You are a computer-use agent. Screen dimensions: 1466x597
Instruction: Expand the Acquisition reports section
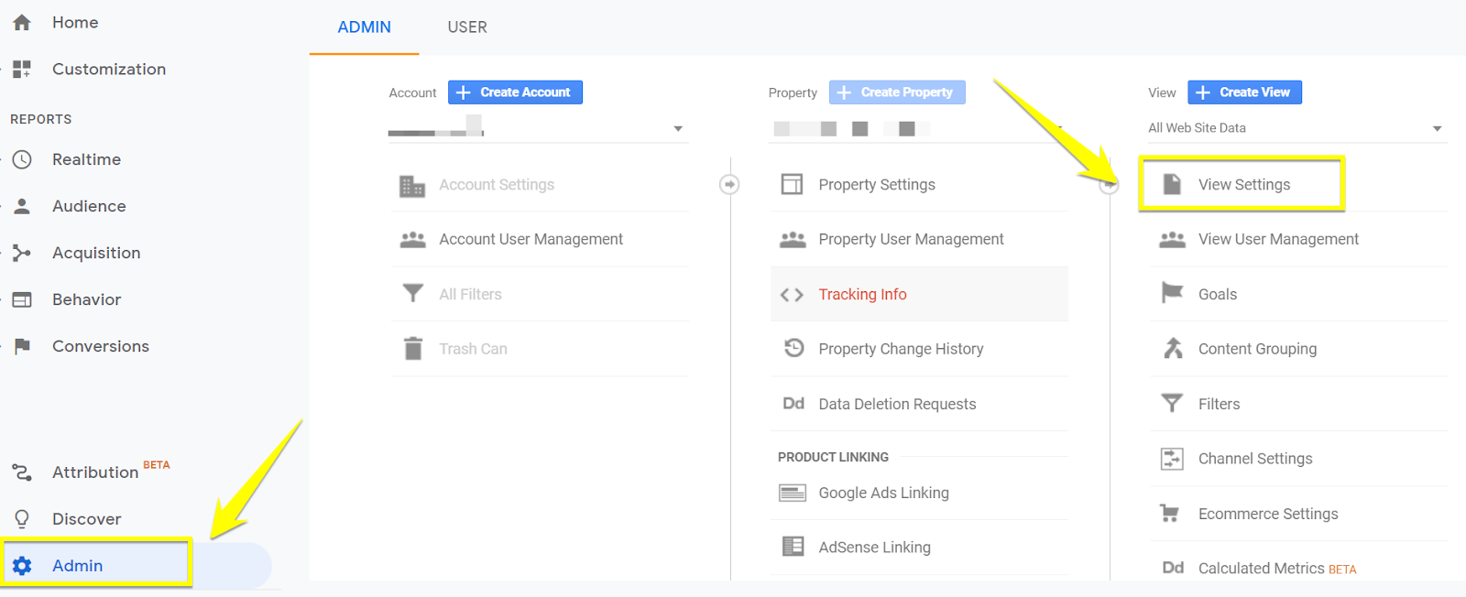pos(96,253)
